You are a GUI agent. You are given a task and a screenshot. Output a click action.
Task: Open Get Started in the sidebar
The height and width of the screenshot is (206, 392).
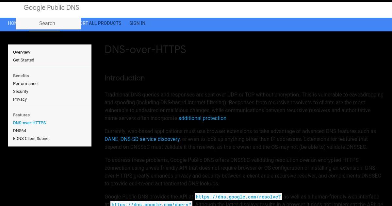point(24,60)
